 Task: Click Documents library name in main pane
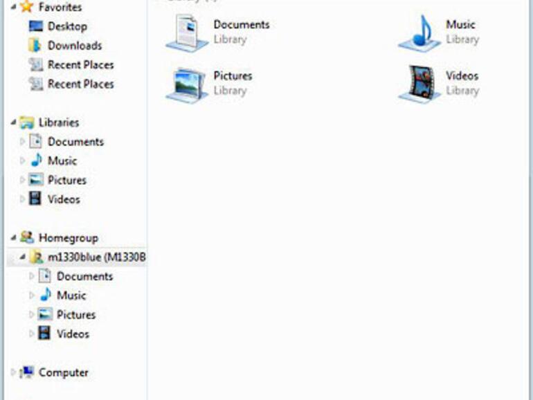click(x=242, y=24)
